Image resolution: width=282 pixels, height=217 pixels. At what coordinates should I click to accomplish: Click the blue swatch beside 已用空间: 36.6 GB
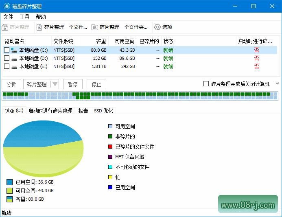[9, 182]
